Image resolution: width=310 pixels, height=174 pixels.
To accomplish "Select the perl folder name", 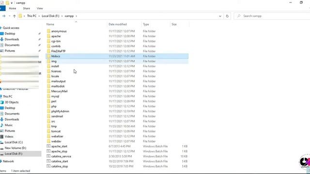I will (54, 101).
